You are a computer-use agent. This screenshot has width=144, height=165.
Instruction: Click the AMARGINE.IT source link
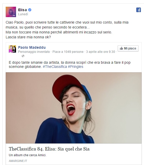click(x=18, y=161)
